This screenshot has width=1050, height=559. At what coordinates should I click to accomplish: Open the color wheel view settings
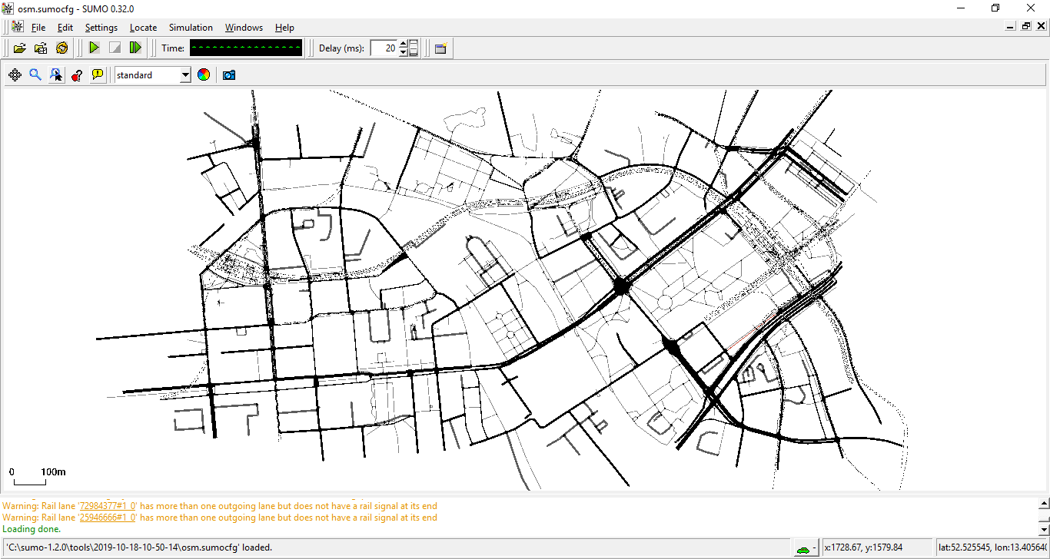click(204, 75)
